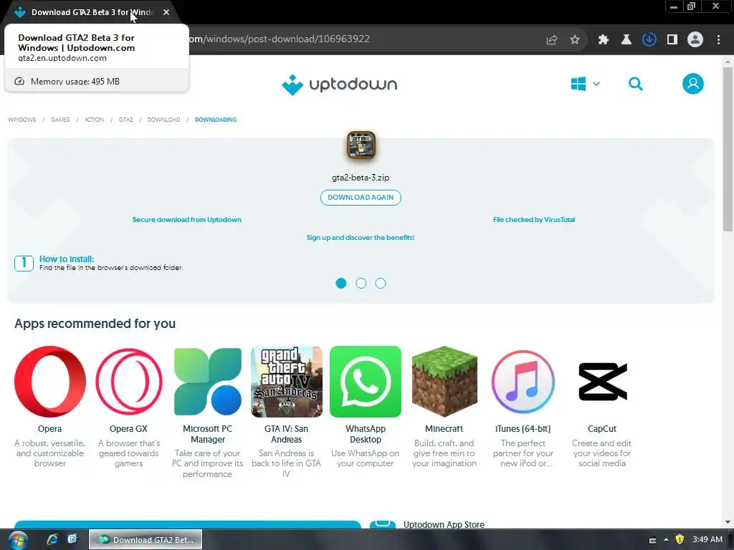Viewport: 734px width, 550px height.
Task: Click the Download Again button
Action: [x=361, y=198]
